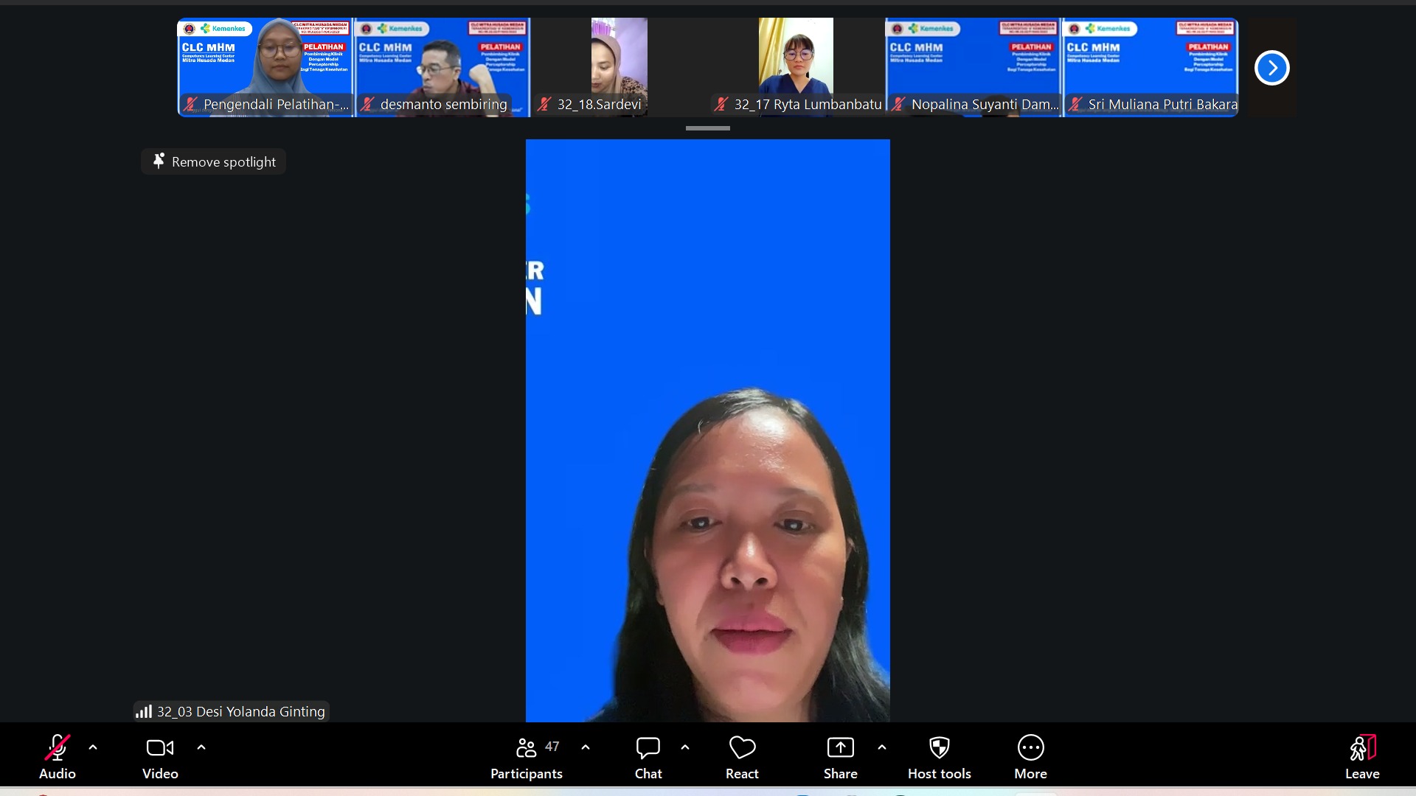
Task: Open Host tools shield icon
Action: pos(939,748)
